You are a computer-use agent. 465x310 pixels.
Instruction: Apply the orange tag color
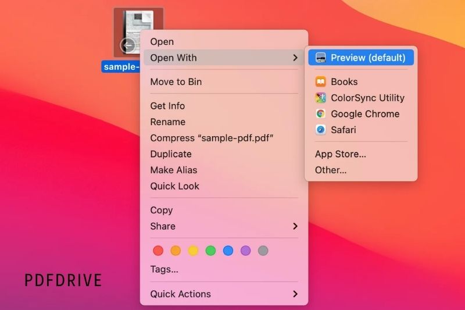[176, 251]
